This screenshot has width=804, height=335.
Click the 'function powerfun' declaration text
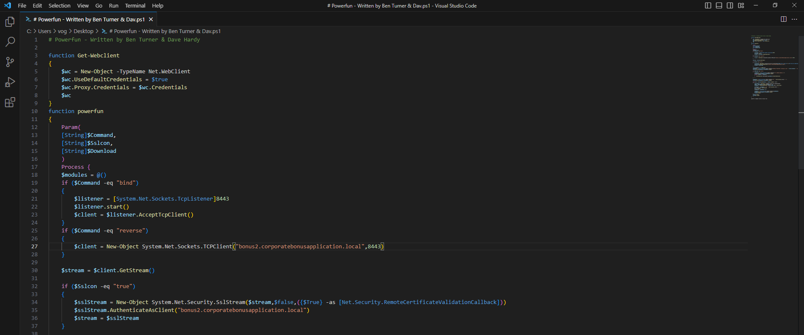pyautogui.click(x=76, y=111)
